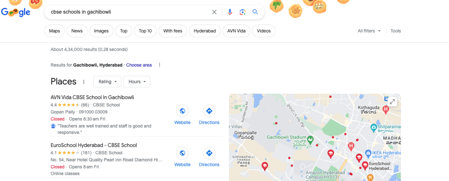449x181 pixels.
Task: Click the Directions icon for EuroSchool Hyderabad
Action: [209, 153]
